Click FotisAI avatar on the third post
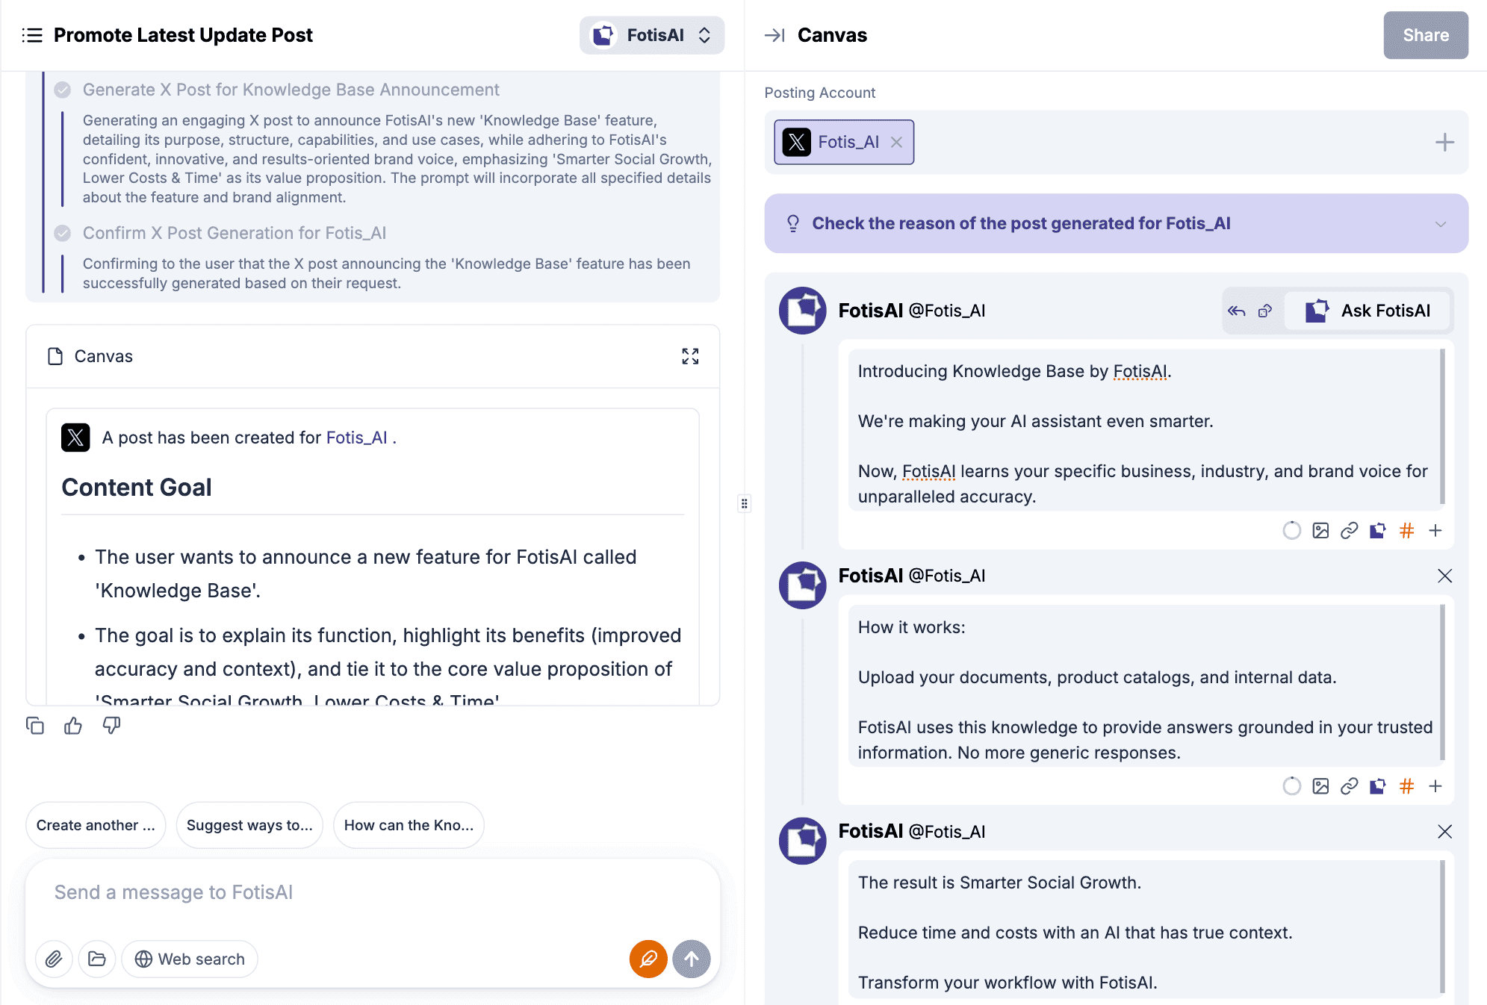The height and width of the screenshot is (1005, 1487). (802, 841)
